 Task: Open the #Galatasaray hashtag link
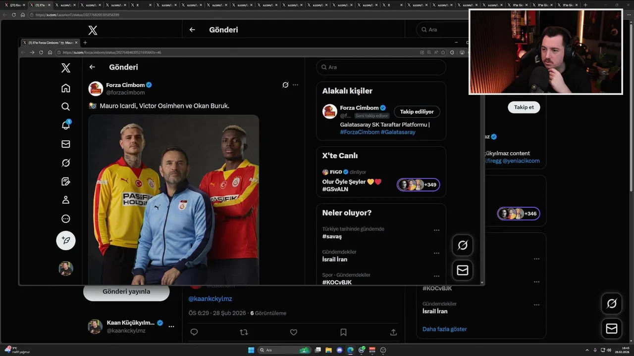398,132
